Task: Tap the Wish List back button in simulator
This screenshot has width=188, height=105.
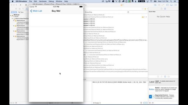Action: pos(36,11)
